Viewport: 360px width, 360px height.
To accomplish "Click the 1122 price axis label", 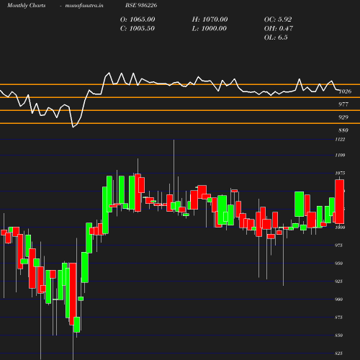I will click(x=340, y=140).
